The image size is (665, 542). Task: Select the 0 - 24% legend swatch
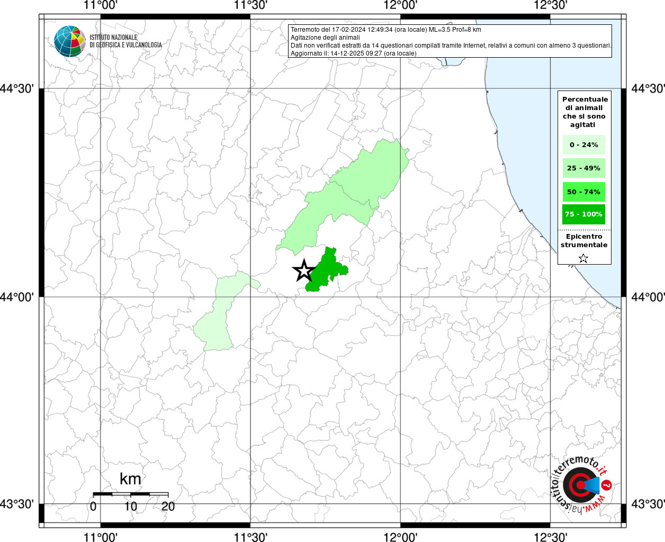583,145
